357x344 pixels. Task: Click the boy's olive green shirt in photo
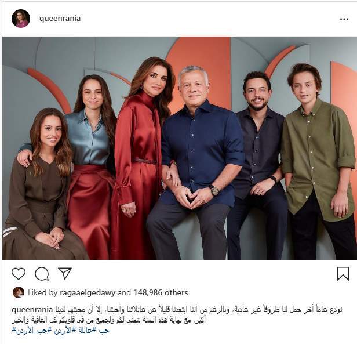318,157
